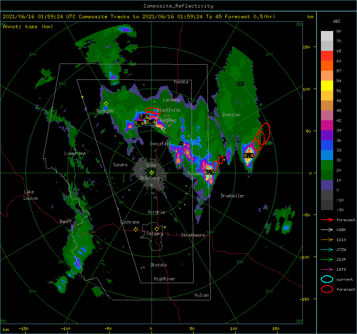Screen dimensions: 357x334
Task: Click the Olds label
Action: click(x=151, y=166)
